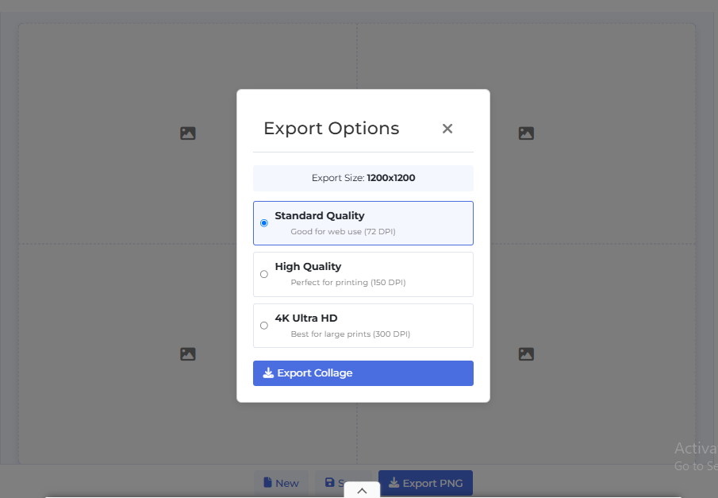This screenshot has width=718, height=498.
Task: Click the download icon on Export Collage
Action: pos(268,373)
